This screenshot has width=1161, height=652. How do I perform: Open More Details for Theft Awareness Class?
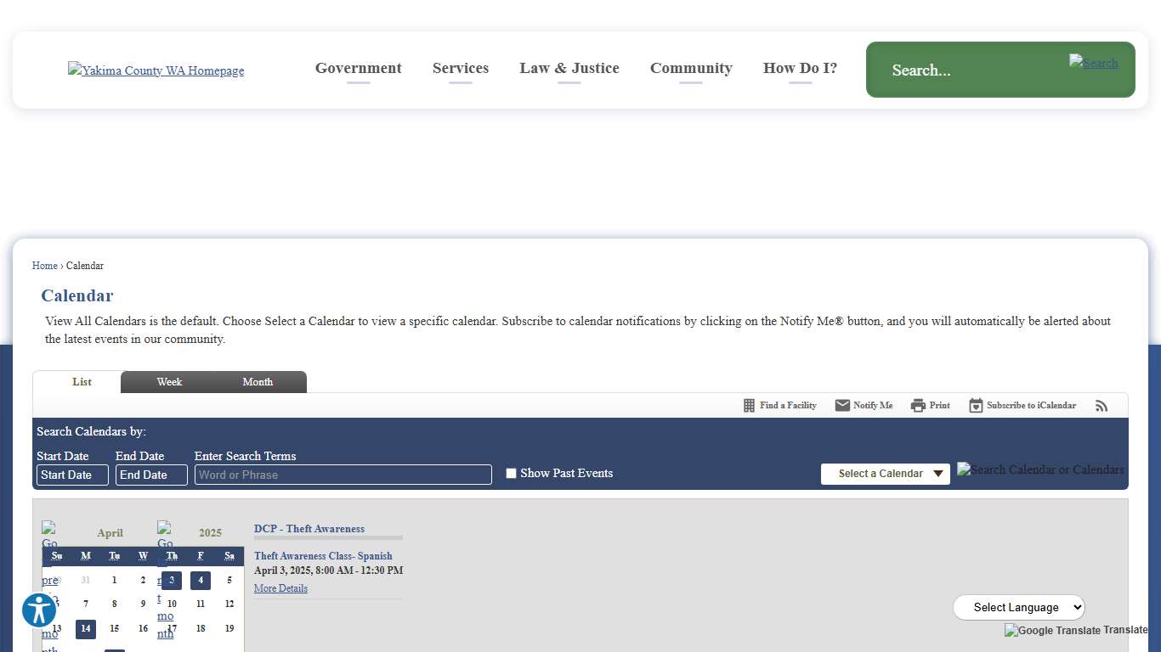[x=280, y=588]
